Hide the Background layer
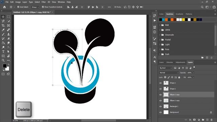Image resolution: width=217 pixels, height=122 pixels. click(160, 112)
